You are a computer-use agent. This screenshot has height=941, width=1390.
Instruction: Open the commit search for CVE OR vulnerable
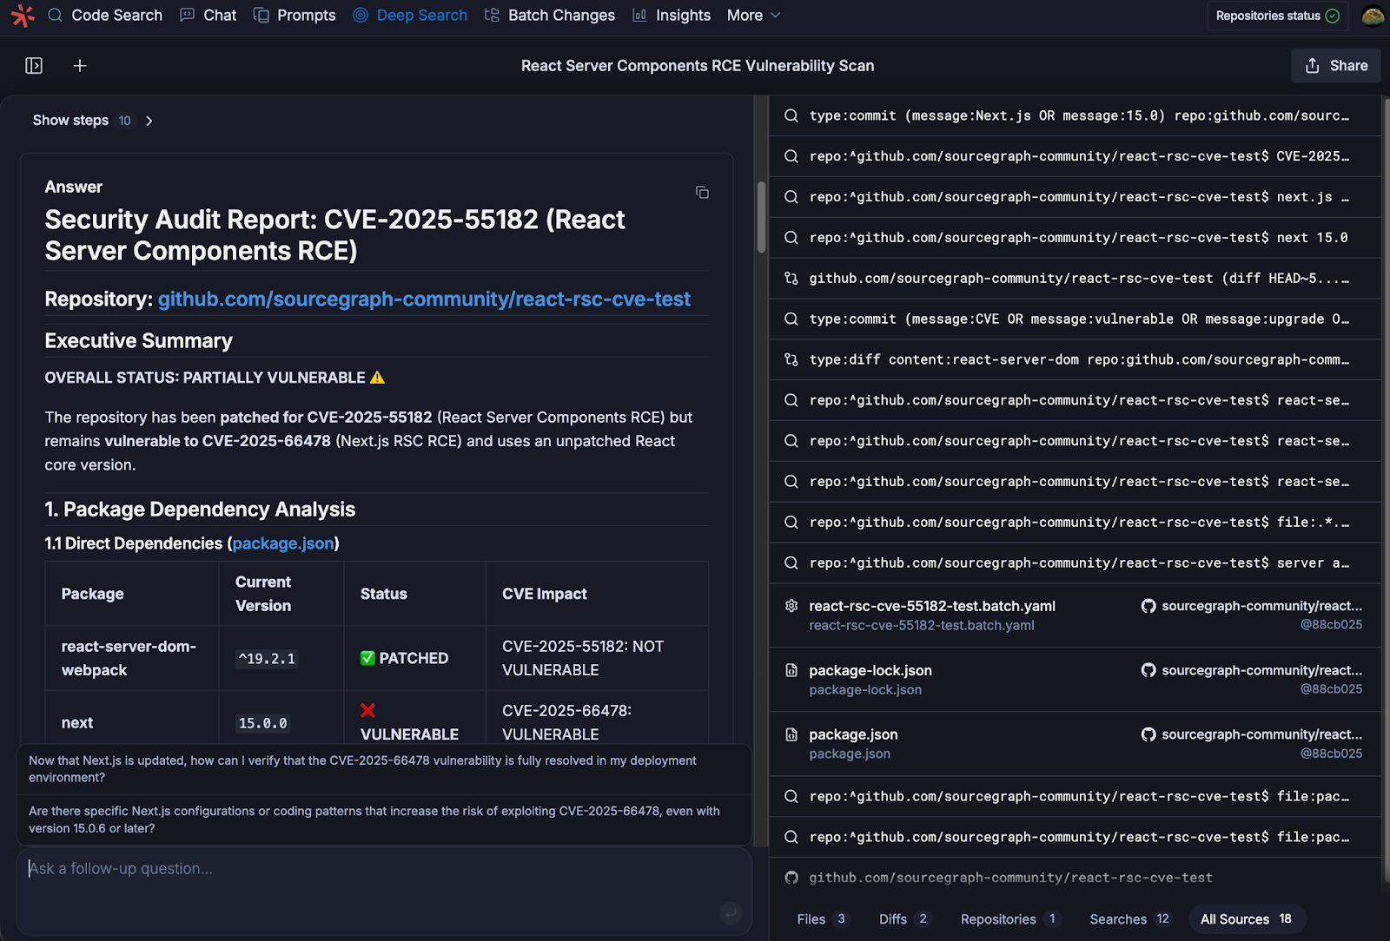coord(1075,319)
